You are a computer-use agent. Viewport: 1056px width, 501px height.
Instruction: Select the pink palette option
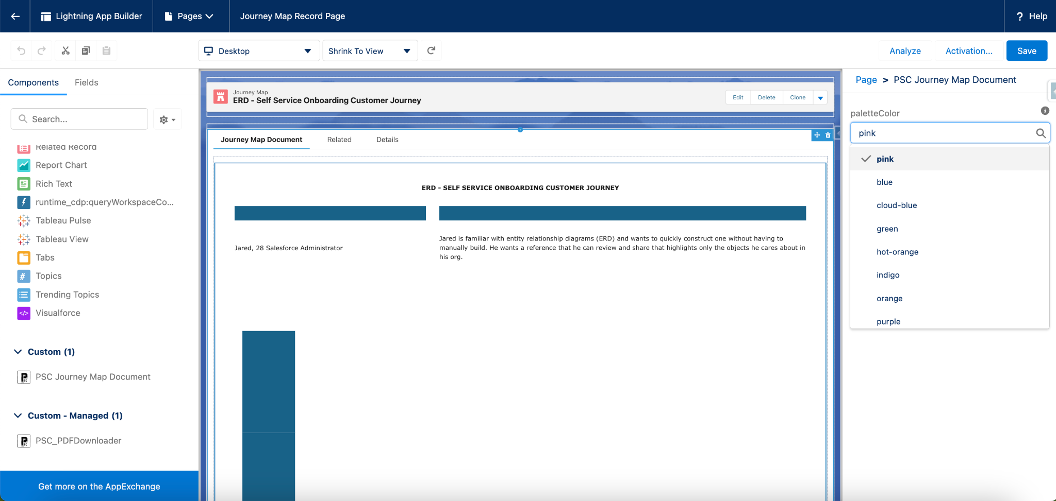(950, 159)
